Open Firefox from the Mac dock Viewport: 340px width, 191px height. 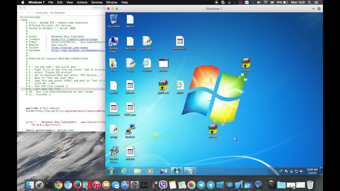pos(77,185)
